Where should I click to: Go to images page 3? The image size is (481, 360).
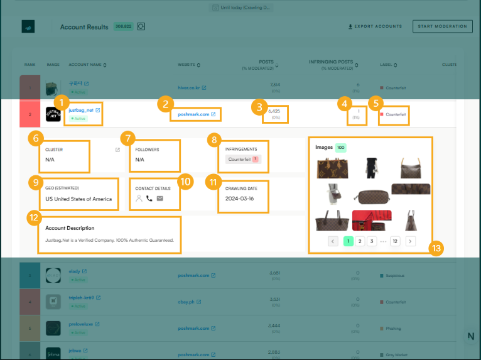coord(372,241)
